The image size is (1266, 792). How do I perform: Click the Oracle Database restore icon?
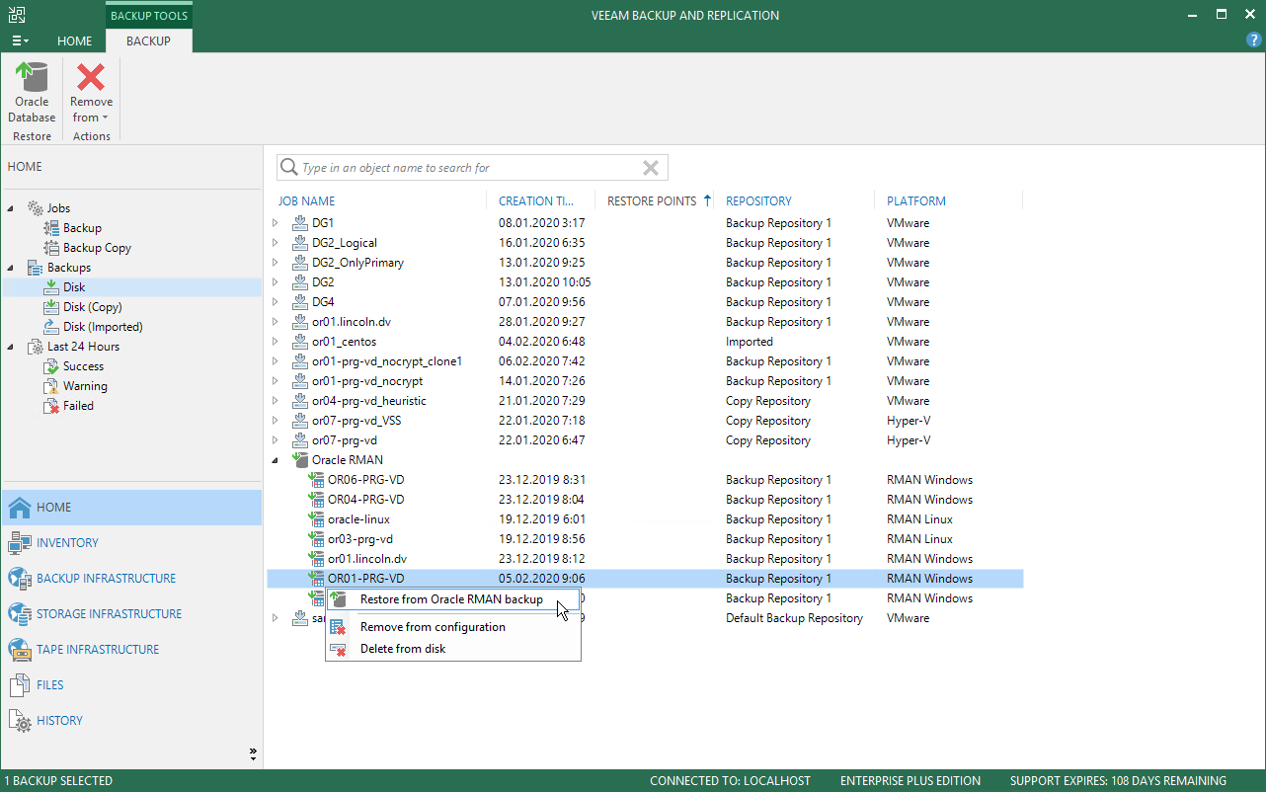(32, 76)
